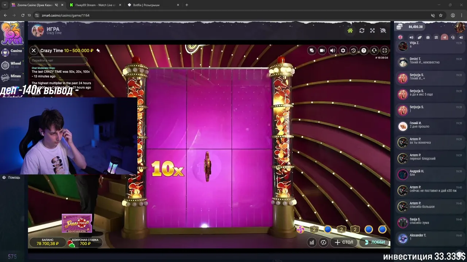Open browser profile icon
The width and height of the screenshot is (467, 262).
click(x=453, y=15)
